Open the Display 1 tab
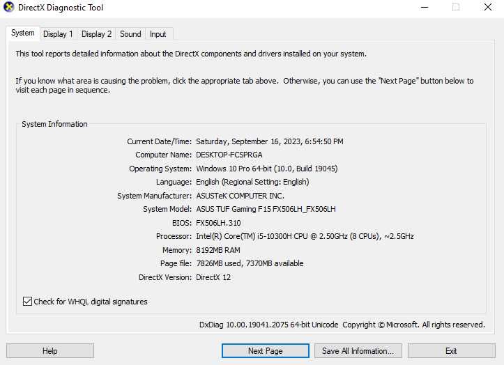 (x=58, y=34)
